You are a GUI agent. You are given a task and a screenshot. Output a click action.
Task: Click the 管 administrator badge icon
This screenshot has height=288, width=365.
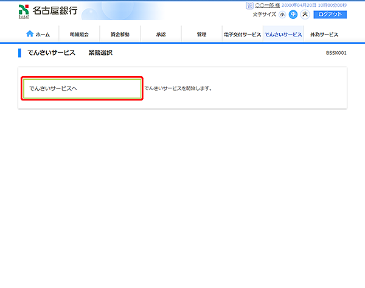coord(249,5)
